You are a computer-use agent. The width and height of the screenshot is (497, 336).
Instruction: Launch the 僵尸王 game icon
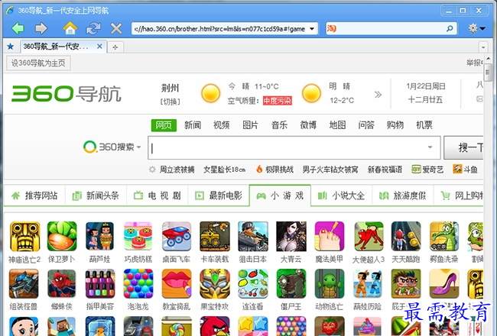coord(291,284)
